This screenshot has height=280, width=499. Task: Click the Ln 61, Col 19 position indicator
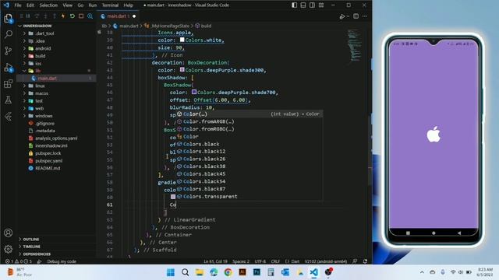click(x=215, y=261)
